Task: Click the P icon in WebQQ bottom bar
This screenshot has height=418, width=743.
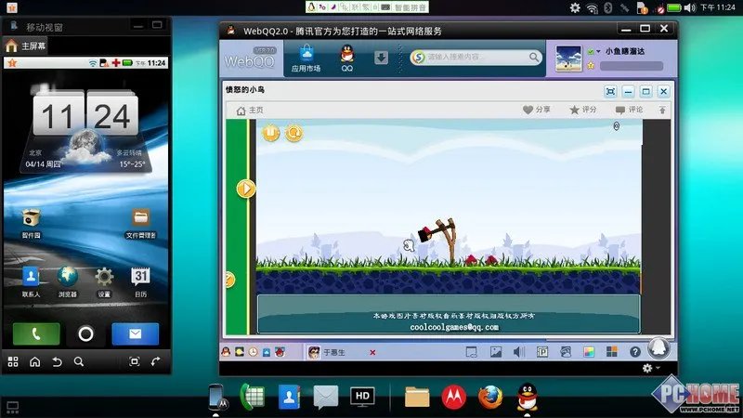Action: coord(542,352)
